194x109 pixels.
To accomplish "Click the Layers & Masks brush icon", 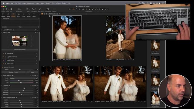I will coord(35,30).
